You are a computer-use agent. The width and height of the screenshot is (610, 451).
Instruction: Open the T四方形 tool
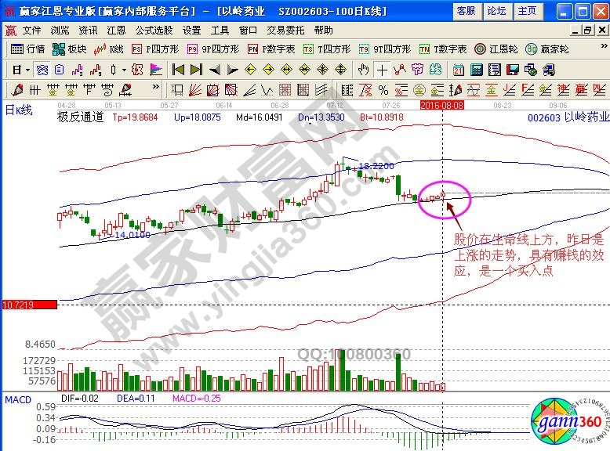(327, 49)
